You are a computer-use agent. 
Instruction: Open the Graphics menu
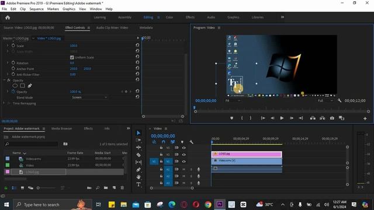click(69, 9)
